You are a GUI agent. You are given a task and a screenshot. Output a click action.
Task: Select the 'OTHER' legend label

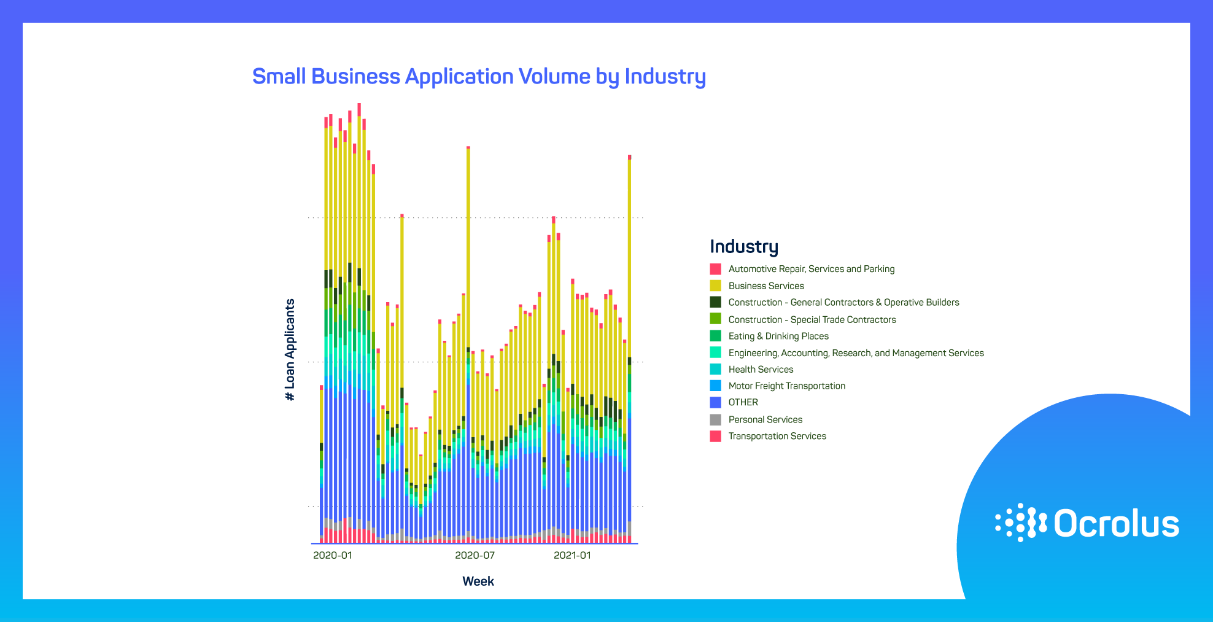743,402
